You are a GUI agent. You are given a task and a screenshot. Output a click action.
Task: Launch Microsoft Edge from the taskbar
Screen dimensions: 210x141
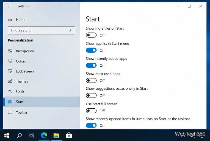point(44,136)
